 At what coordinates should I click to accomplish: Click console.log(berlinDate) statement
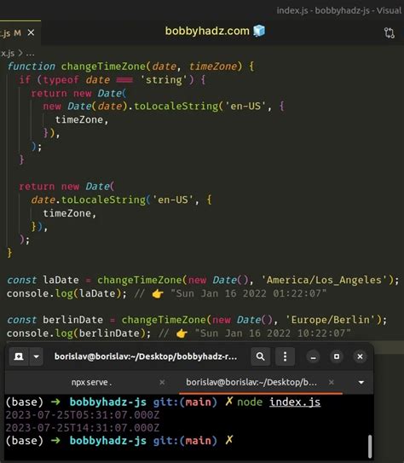(78, 333)
